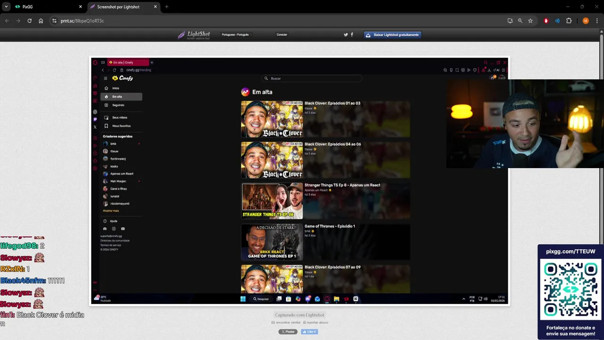Click the Buscar search field
Image resolution: width=604 pixels, height=340 pixels.
coord(312,78)
